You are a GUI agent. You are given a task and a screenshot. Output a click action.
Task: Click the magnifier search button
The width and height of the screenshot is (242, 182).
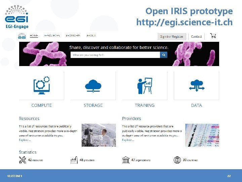tap(164, 55)
